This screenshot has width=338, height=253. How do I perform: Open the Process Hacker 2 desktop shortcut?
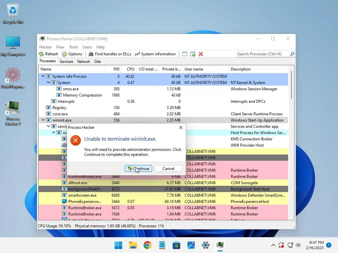[13, 113]
